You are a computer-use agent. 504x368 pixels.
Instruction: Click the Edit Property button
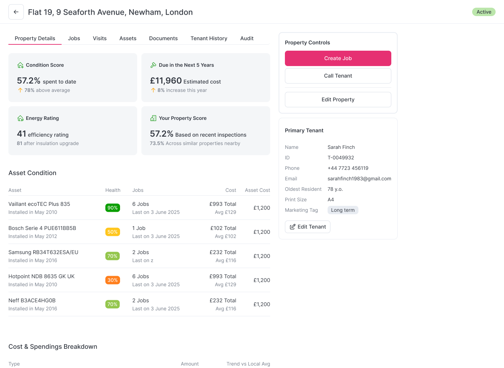(x=338, y=100)
